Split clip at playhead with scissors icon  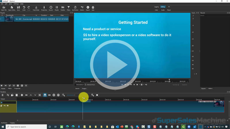coord(8,95)
